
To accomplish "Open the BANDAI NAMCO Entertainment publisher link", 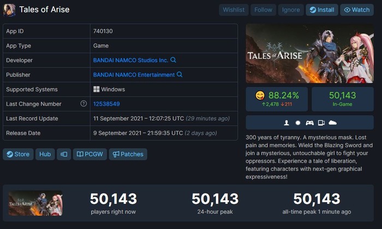I will point(134,75).
